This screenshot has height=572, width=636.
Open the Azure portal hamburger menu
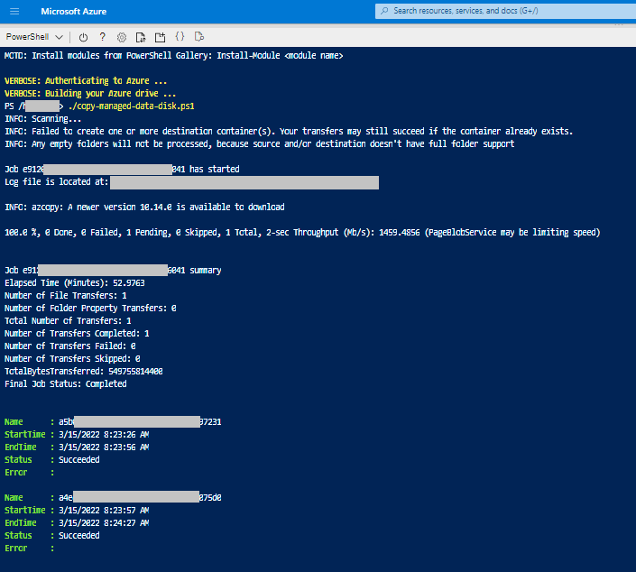pos(14,12)
